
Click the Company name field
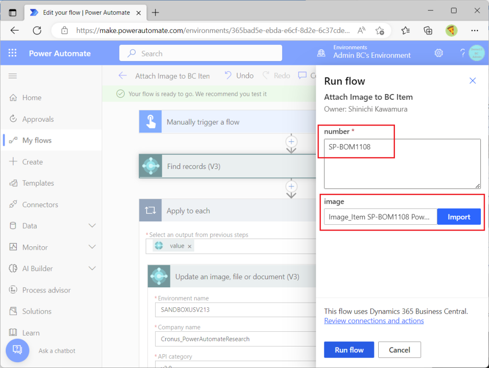(235, 339)
